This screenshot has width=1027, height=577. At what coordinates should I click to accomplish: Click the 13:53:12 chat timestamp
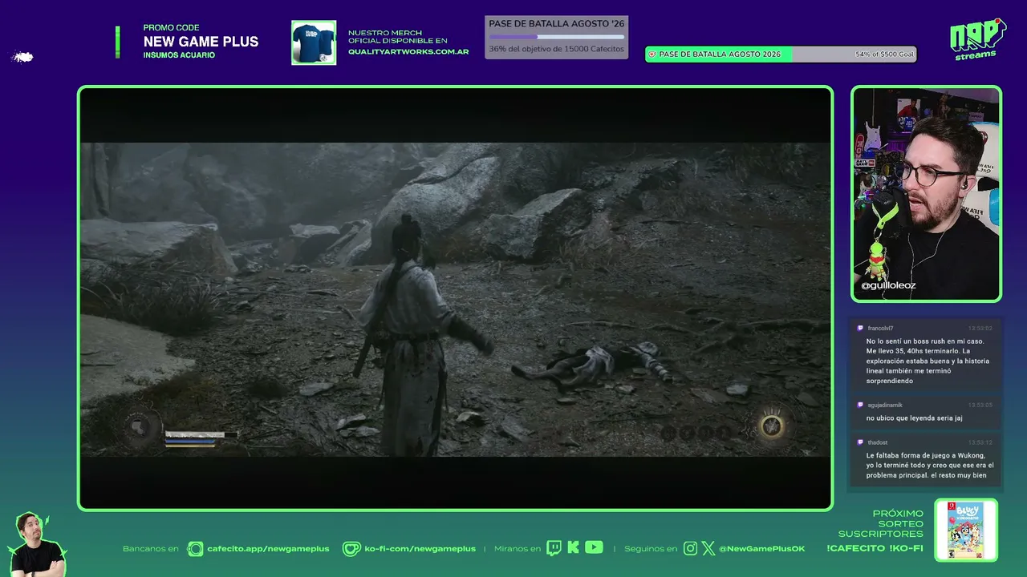click(x=980, y=442)
